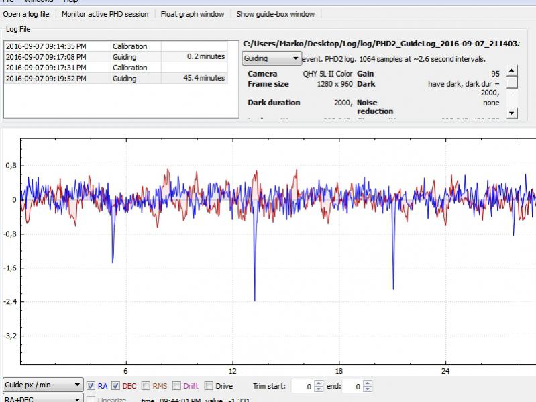Click the 1280 x 960 frame size value
536x402 pixels.
click(x=335, y=84)
